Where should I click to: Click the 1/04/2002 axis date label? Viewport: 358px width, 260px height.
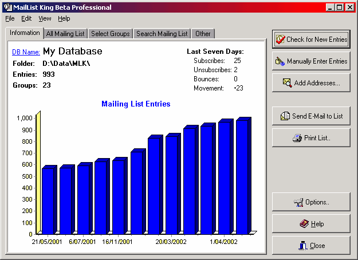pos(224,242)
